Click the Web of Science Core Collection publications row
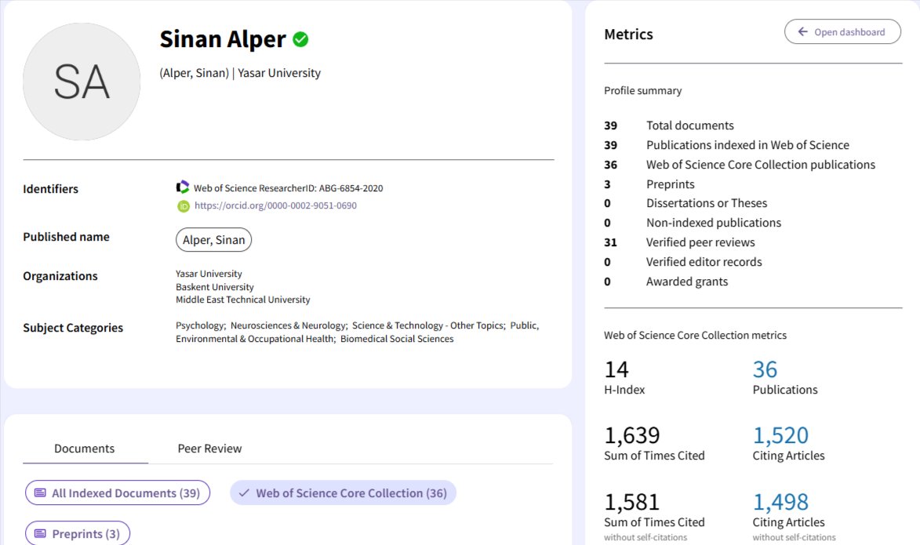This screenshot has height=545, width=920. 740,165
